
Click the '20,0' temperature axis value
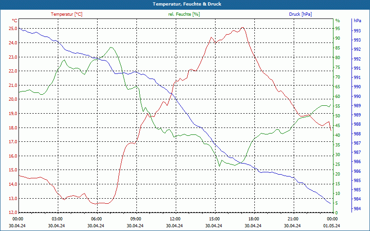(13, 99)
